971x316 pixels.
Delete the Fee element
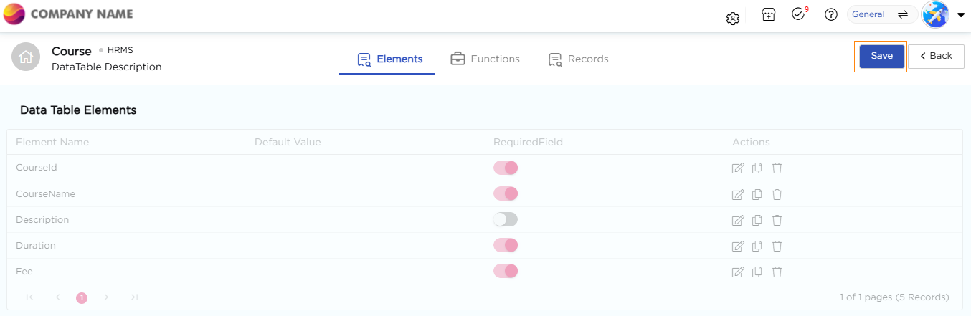pyautogui.click(x=777, y=272)
